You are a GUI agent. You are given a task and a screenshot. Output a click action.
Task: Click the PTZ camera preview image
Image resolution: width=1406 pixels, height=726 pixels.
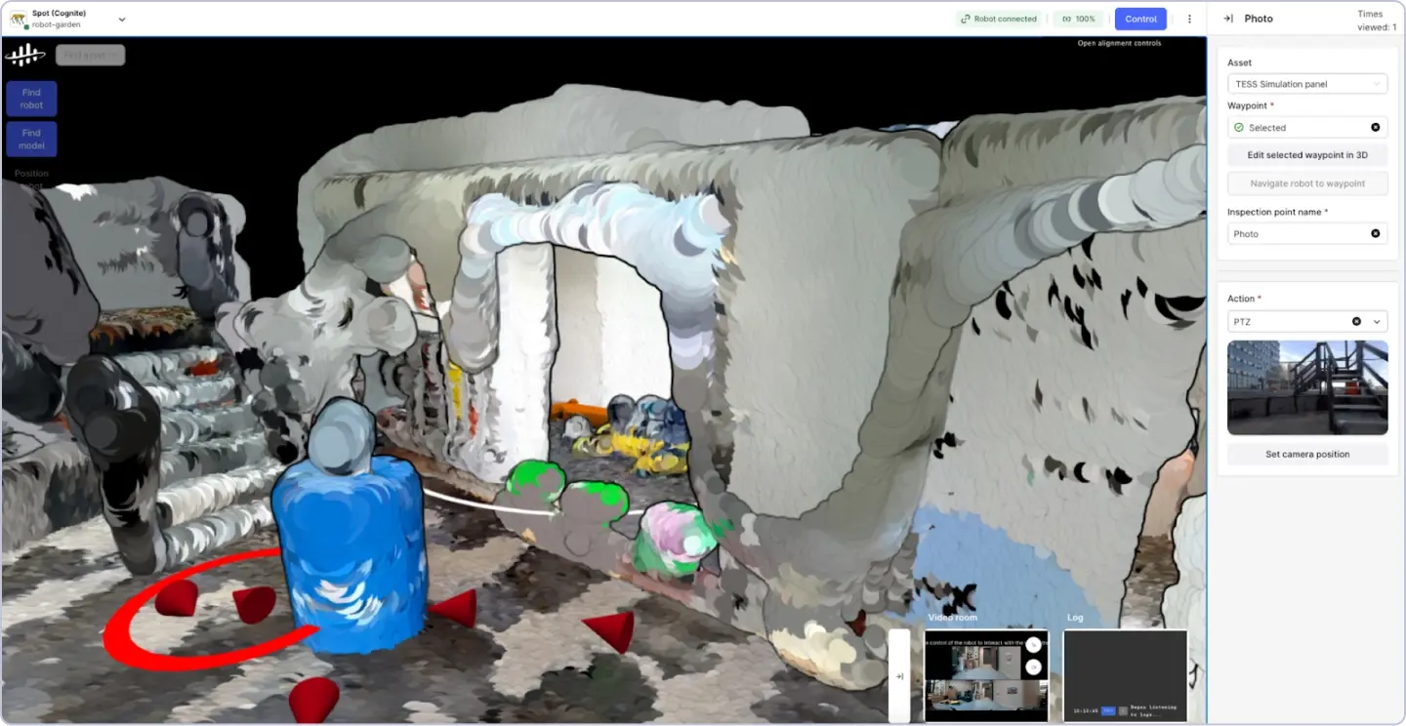click(x=1307, y=387)
